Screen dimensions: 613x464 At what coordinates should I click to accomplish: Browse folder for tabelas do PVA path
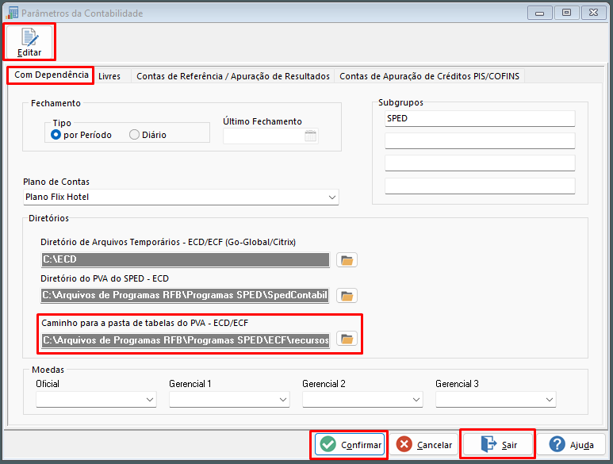[x=347, y=339]
